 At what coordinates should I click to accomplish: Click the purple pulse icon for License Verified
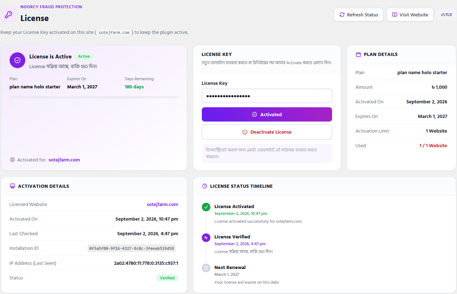[x=206, y=238]
